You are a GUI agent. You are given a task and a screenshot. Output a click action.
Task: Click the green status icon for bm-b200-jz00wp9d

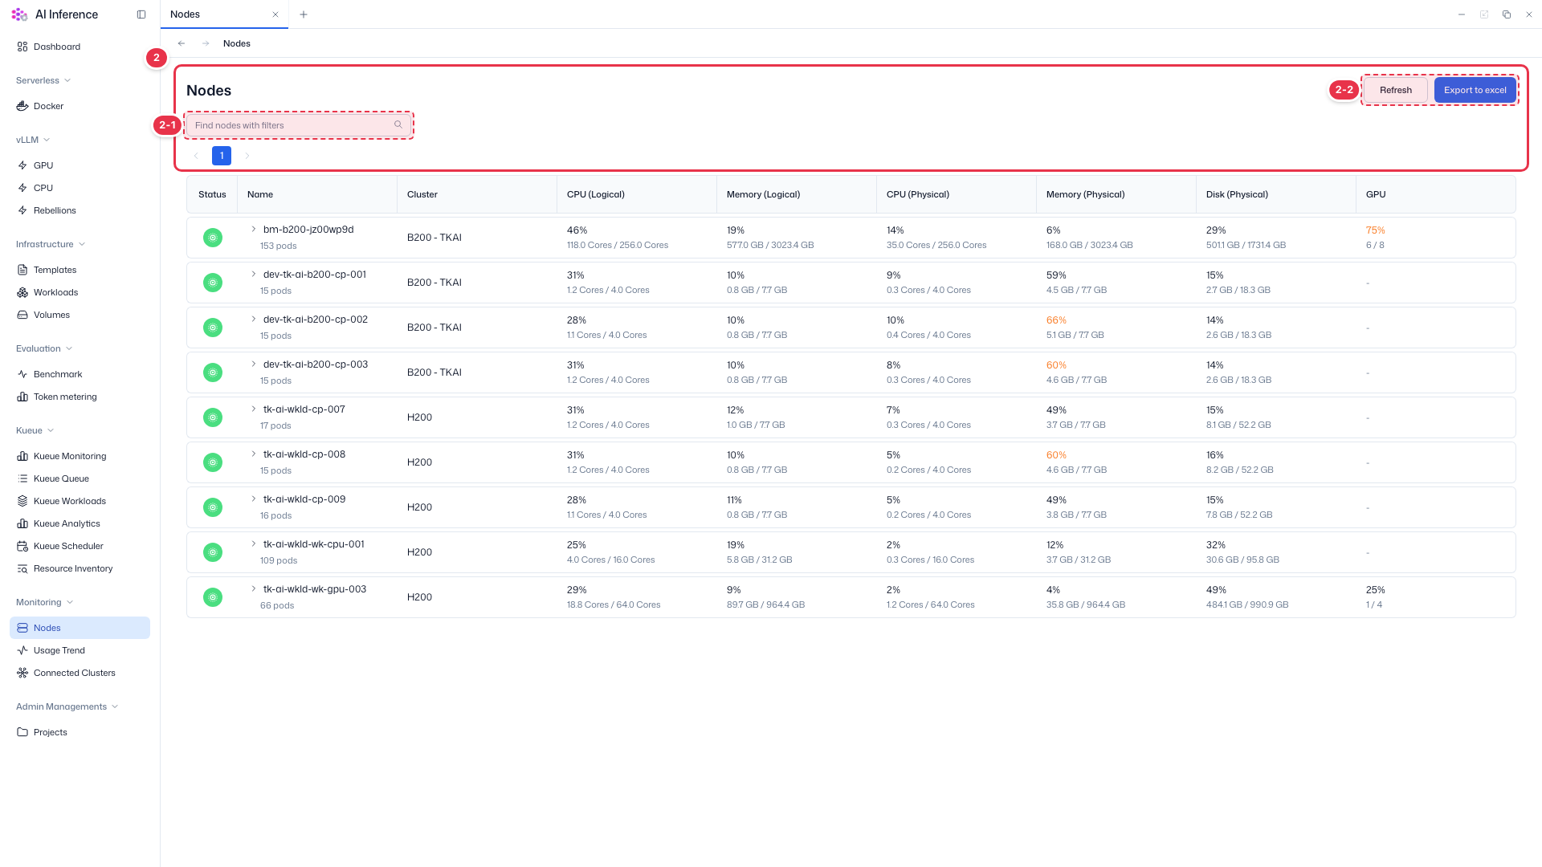(213, 238)
